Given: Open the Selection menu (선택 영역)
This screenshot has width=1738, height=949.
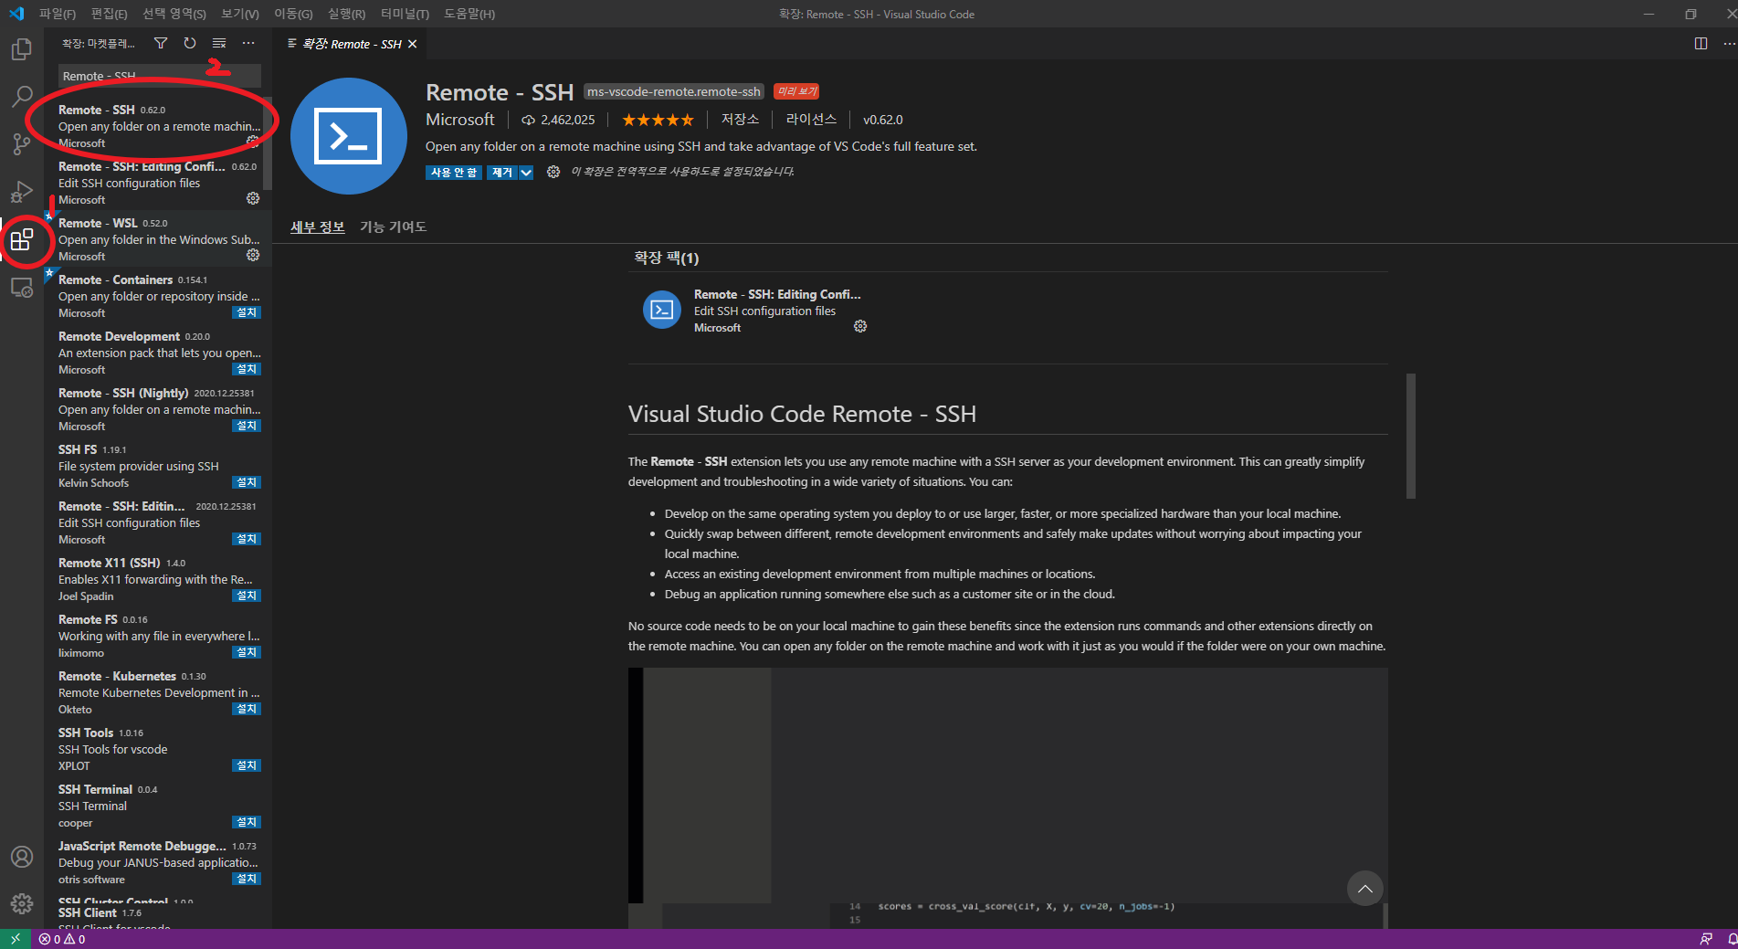Looking at the screenshot, I should pyautogui.click(x=174, y=14).
